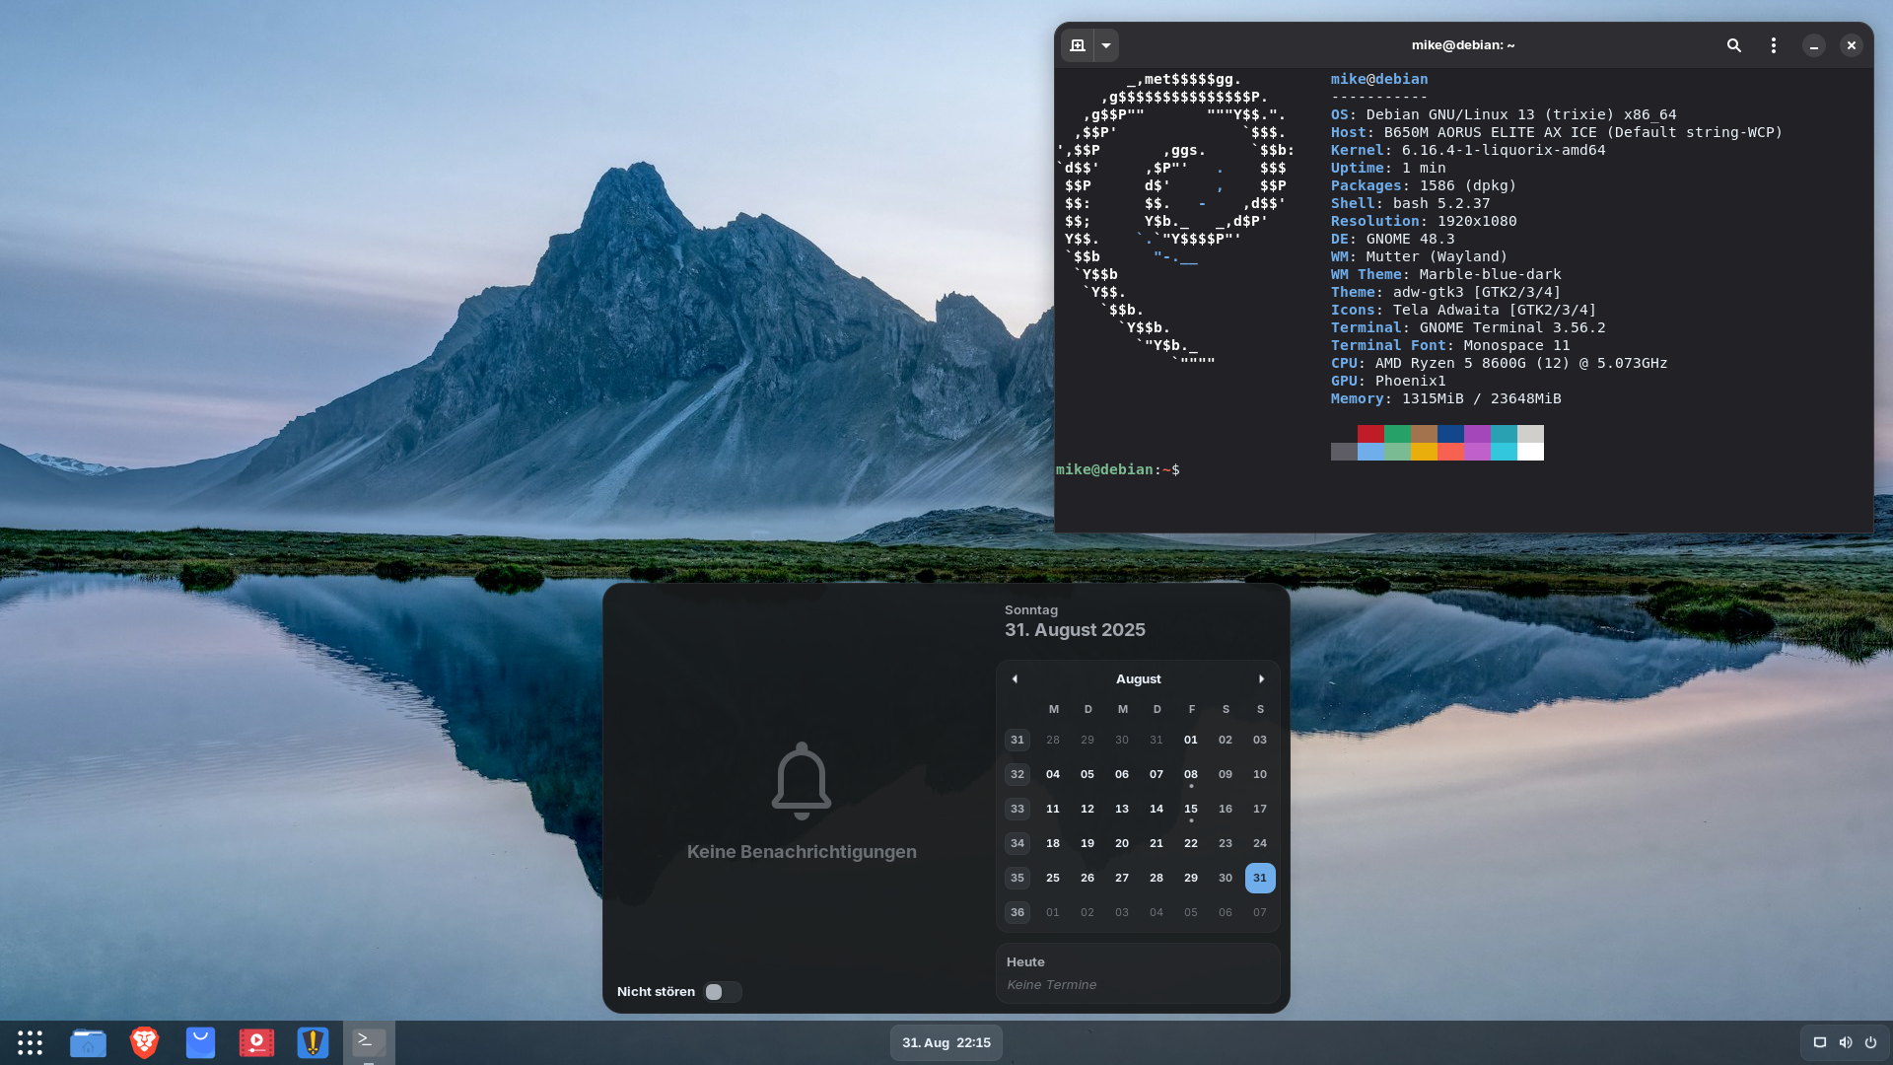
Task: Open the terminal three-dot menu
Action: (1773, 45)
